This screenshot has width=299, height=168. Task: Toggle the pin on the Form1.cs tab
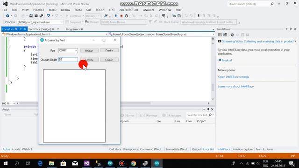(21, 29)
